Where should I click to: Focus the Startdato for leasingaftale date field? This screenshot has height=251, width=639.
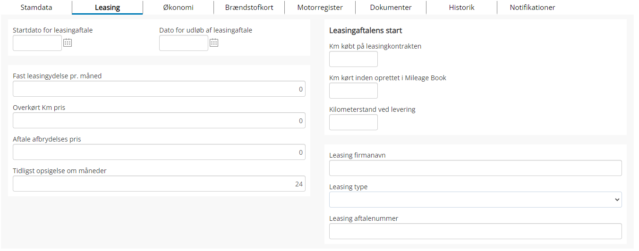[x=37, y=43]
